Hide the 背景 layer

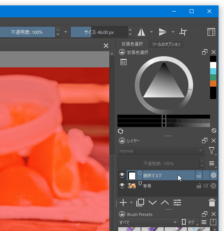pyautogui.click(x=122, y=186)
